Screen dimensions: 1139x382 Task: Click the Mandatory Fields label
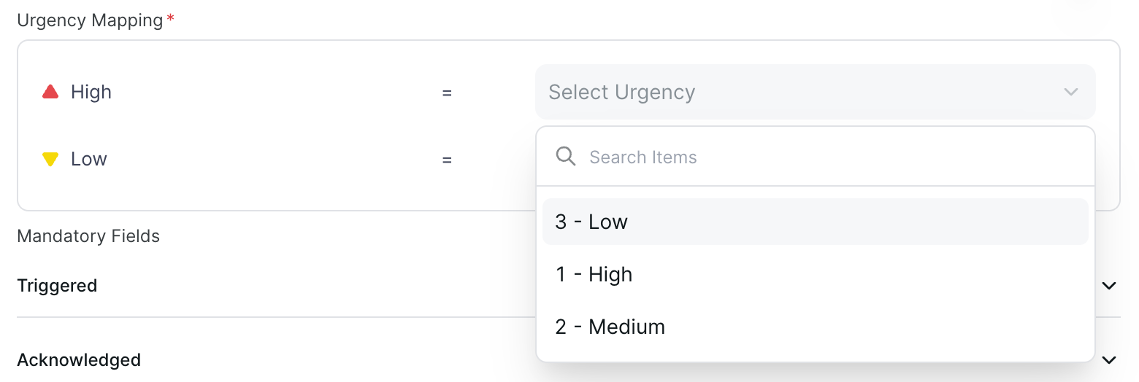[88, 236]
